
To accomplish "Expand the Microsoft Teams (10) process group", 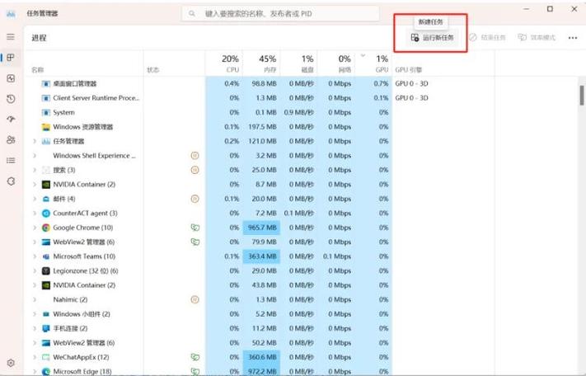I will (34, 256).
